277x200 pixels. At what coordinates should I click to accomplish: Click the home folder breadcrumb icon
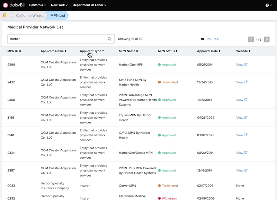(x=4, y=16)
